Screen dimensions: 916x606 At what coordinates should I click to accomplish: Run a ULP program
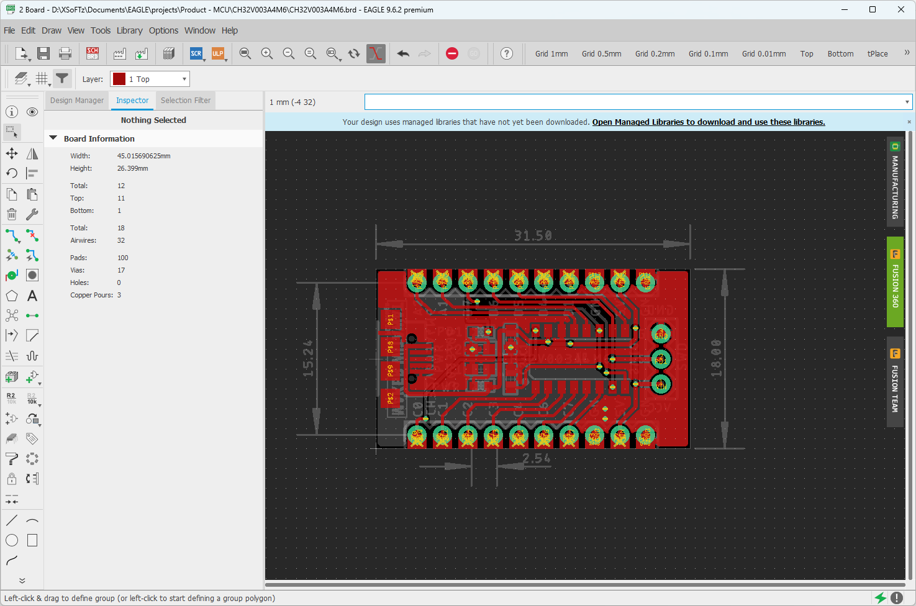coord(219,53)
